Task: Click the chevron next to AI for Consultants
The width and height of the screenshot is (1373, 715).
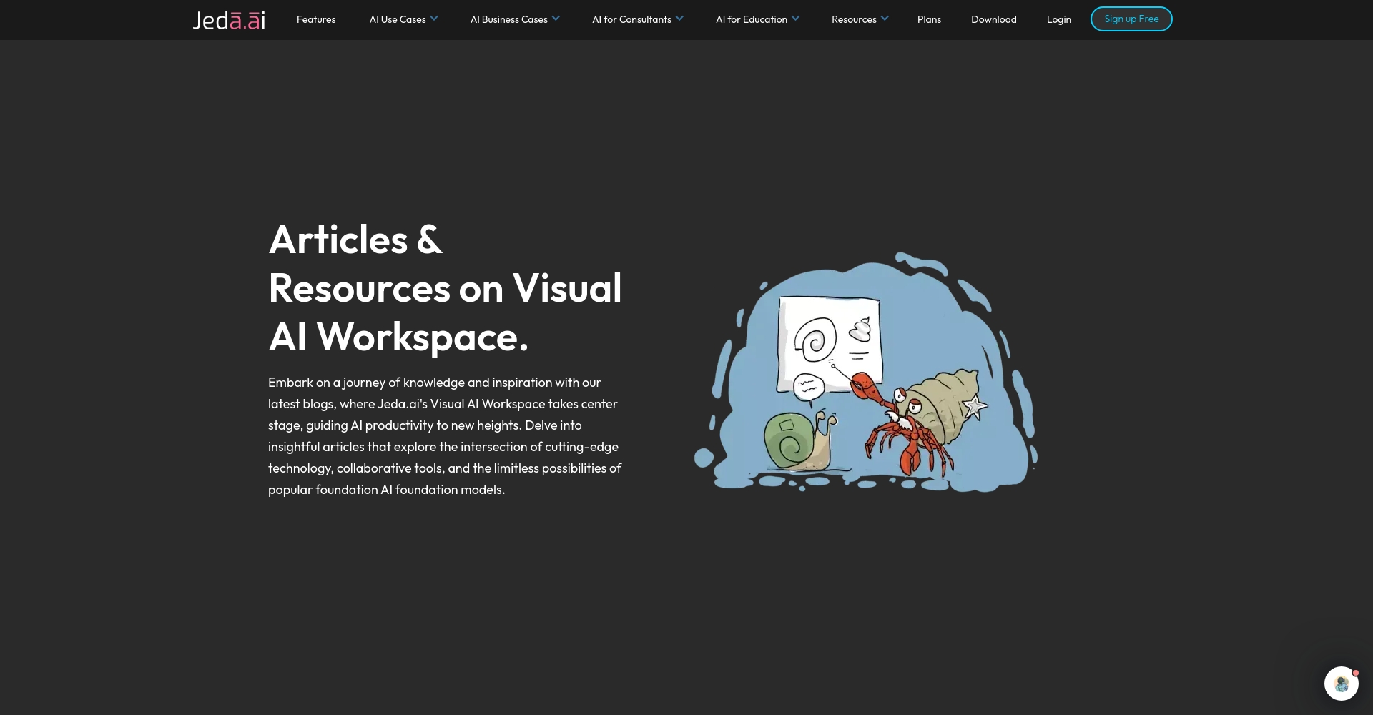Action: point(679,19)
